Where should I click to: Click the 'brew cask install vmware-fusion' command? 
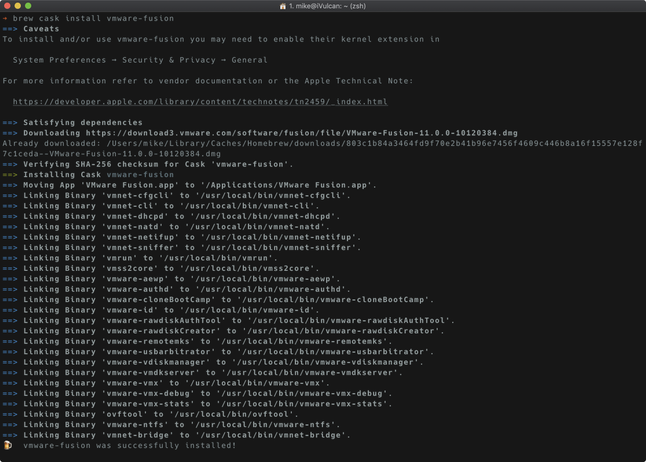coord(94,18)
